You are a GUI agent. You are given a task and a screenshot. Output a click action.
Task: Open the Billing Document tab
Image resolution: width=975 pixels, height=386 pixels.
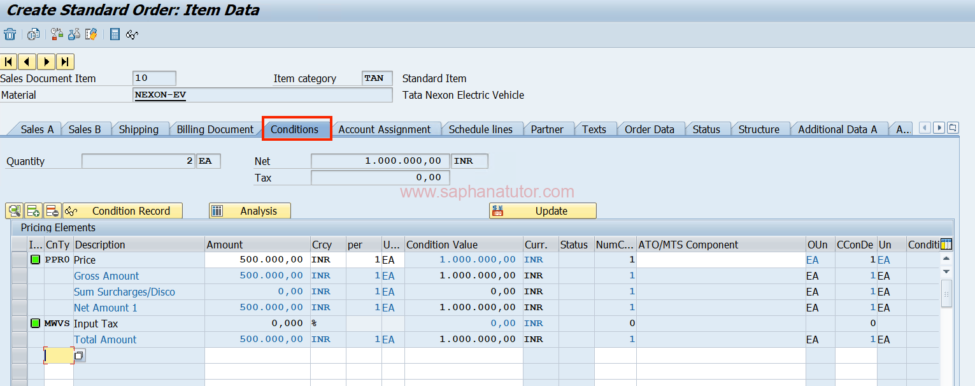click(x=215, y=129)
